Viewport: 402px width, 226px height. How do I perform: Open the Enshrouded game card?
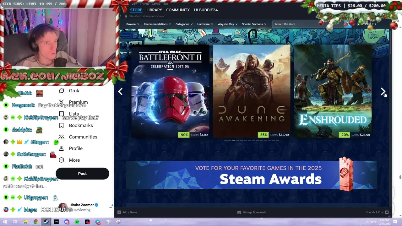click(x=333, y=91)
